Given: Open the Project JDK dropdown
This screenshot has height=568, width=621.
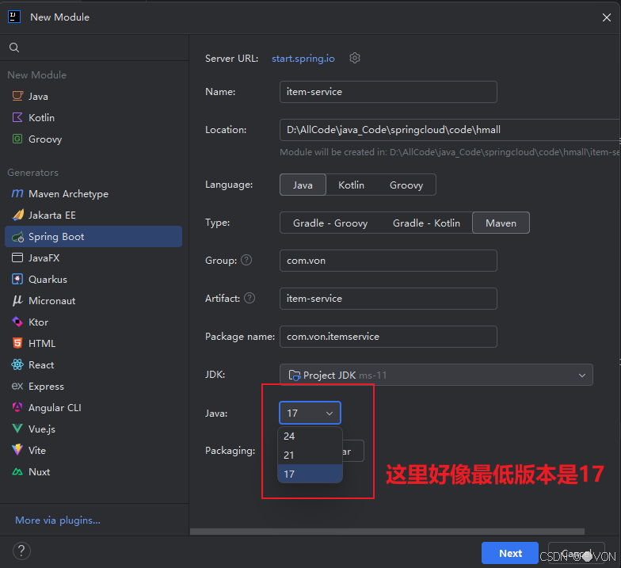Looking at the screenshot, I should [x=436, y=375].
